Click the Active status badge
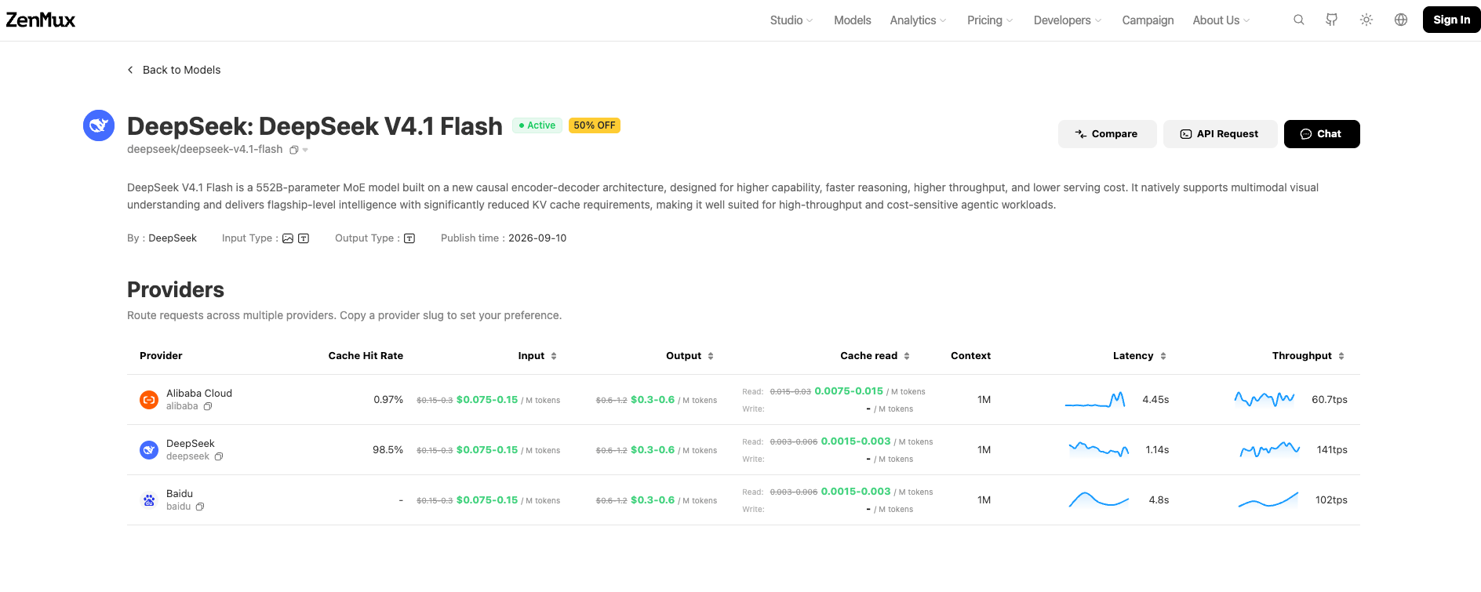Viewport: 1481px width, 592px height. (537, 125)
